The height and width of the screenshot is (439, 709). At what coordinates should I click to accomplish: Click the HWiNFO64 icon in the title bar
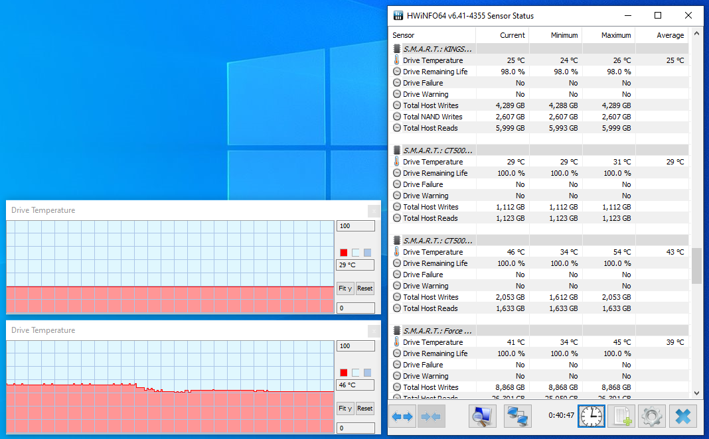pyautogui.click(x=398, y=15)
